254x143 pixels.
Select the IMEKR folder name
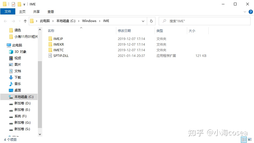(59, 44)
